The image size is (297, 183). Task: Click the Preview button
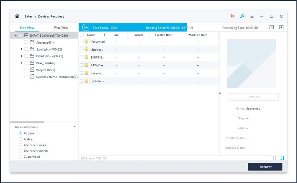(x=254, y=97)
